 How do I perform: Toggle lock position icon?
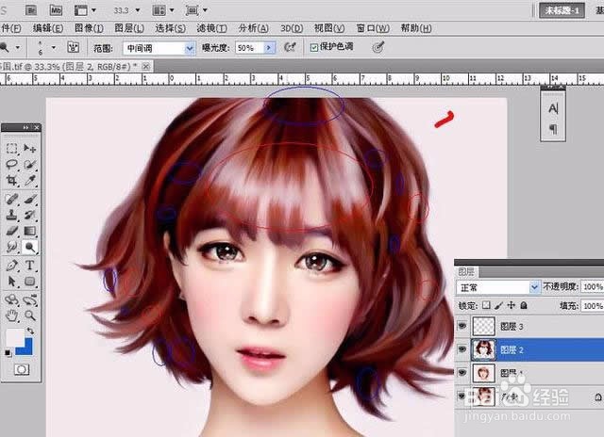(x=512, y=305)
